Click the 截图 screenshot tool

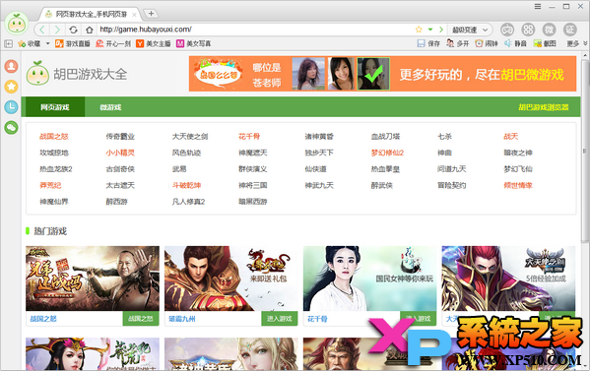(x=545, y=43)
